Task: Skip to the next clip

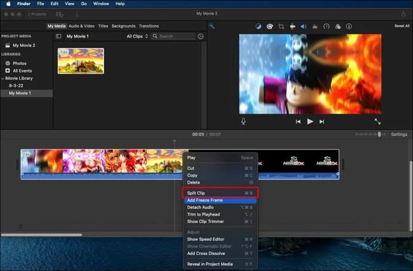Action: 321,121
